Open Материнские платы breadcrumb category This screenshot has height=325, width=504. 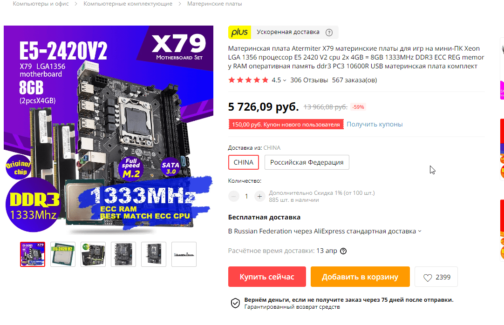pyautogui.click(x=214, y=4)
